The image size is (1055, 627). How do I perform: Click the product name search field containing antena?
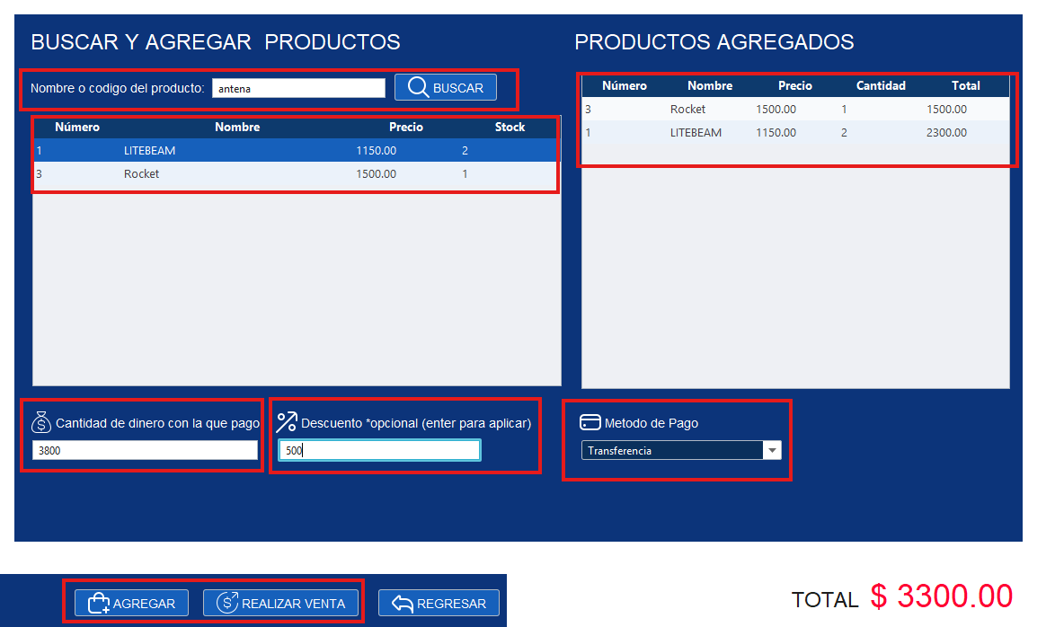click(298, 87)
